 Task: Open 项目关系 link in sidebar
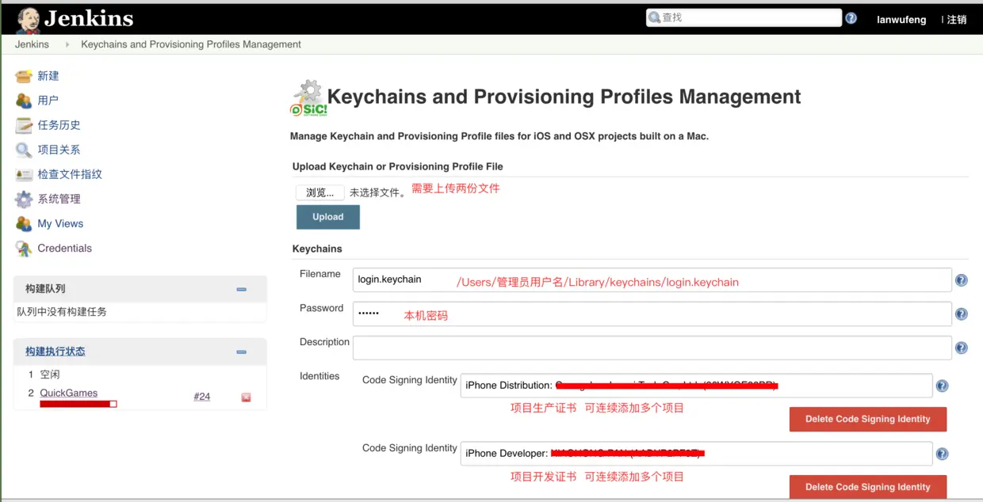(x=59, y=150)
